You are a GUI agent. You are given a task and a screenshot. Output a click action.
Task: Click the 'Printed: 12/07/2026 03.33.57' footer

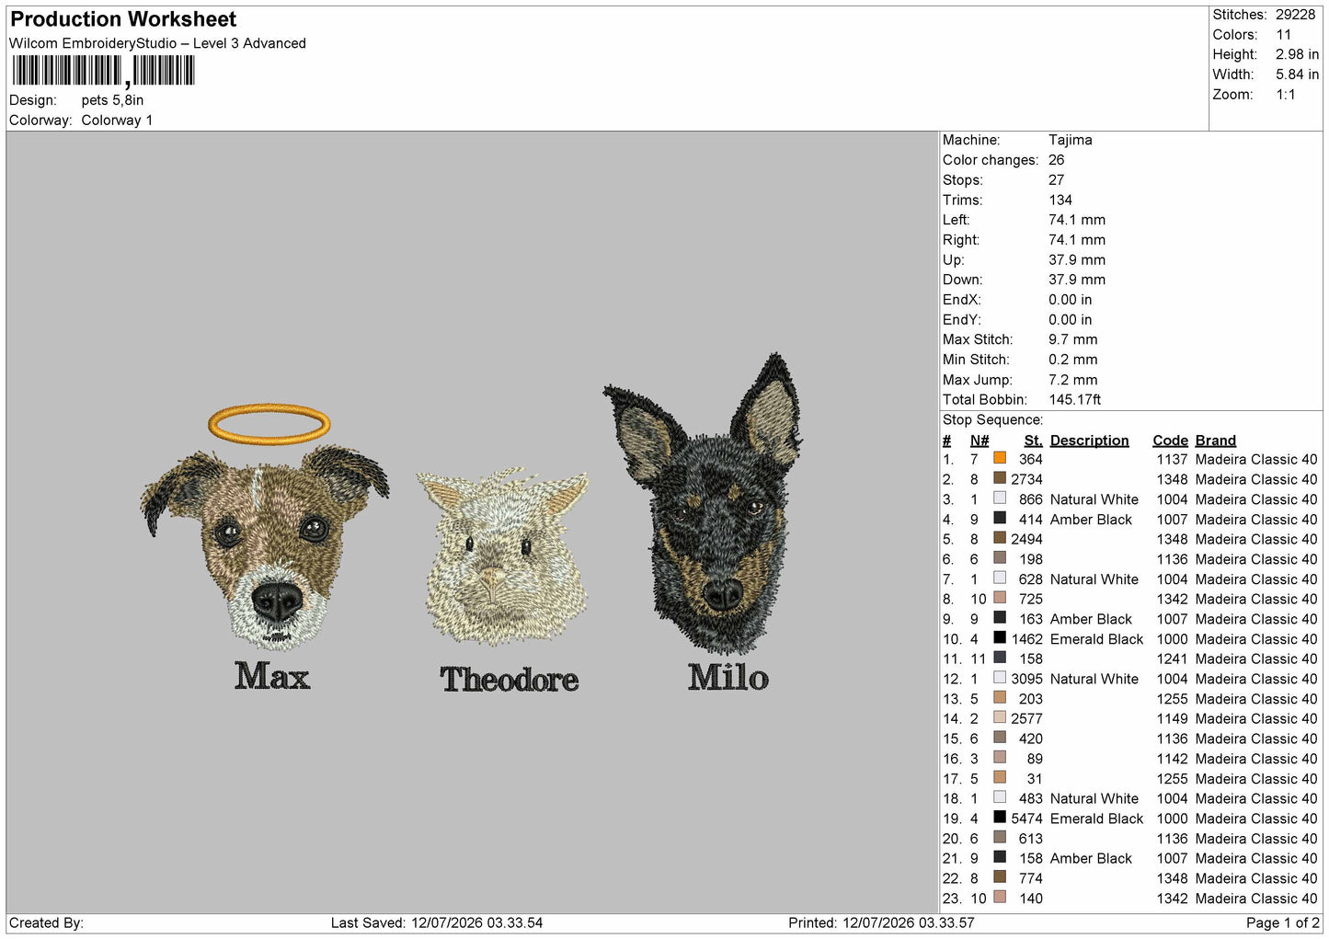click(881, 922)
